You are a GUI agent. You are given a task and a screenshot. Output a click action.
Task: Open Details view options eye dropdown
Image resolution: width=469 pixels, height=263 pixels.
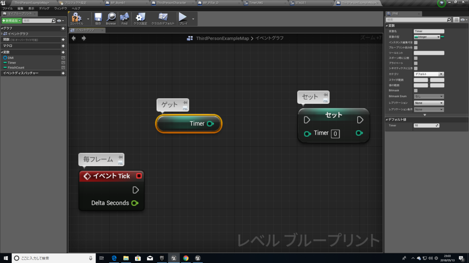464,20
